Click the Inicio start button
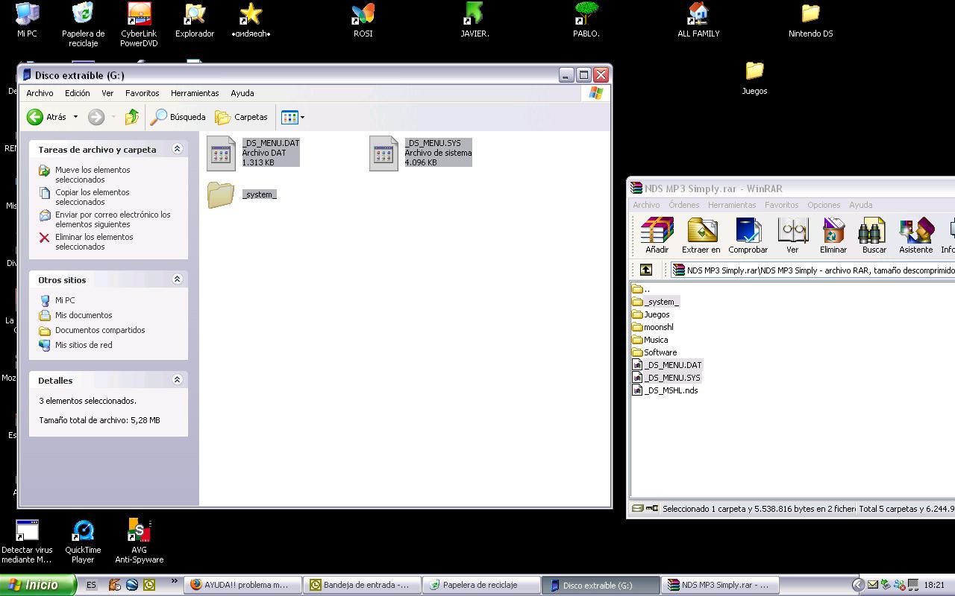Image resolution: width=955 pixels, height=596 pixels. (x=37, y=585)
